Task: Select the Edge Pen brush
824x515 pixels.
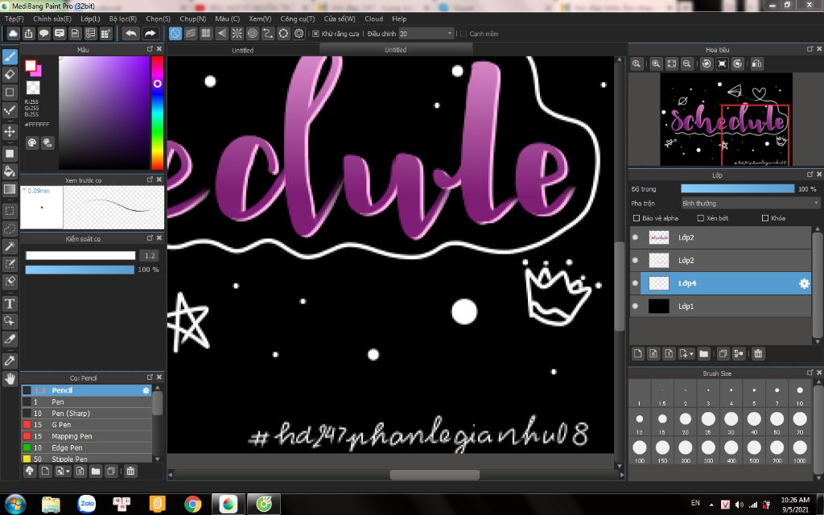Action: 87,447
